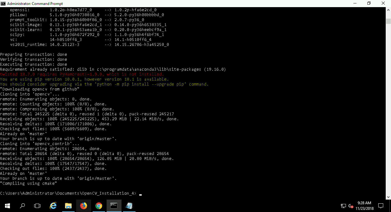Open network status tray icon
The width and height of the screenshot is (391, 212).
(343, 206)
